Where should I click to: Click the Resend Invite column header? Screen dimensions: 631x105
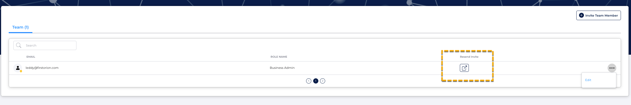pos(469,57)
